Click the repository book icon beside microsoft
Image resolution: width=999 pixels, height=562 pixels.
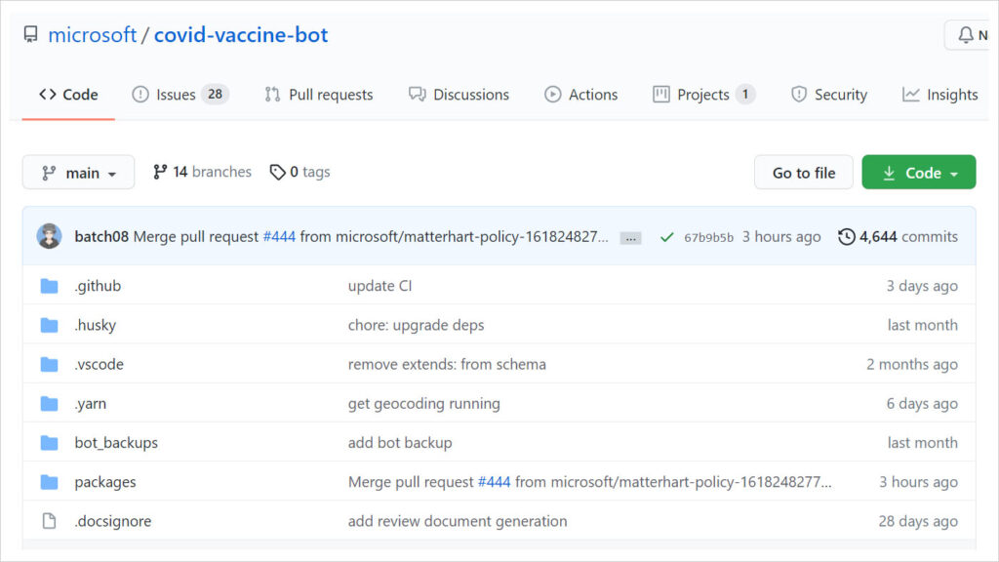tap(30, 33)
